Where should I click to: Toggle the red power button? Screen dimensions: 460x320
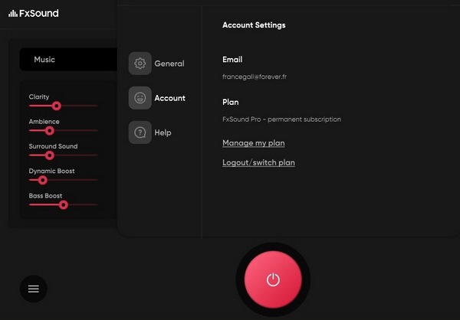point(273,279)
